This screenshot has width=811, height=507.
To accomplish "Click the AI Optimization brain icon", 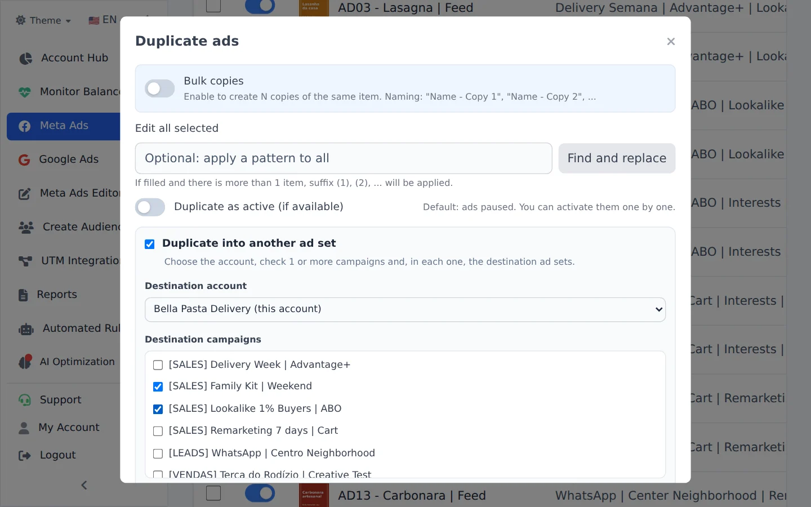I will pos(25,362).
